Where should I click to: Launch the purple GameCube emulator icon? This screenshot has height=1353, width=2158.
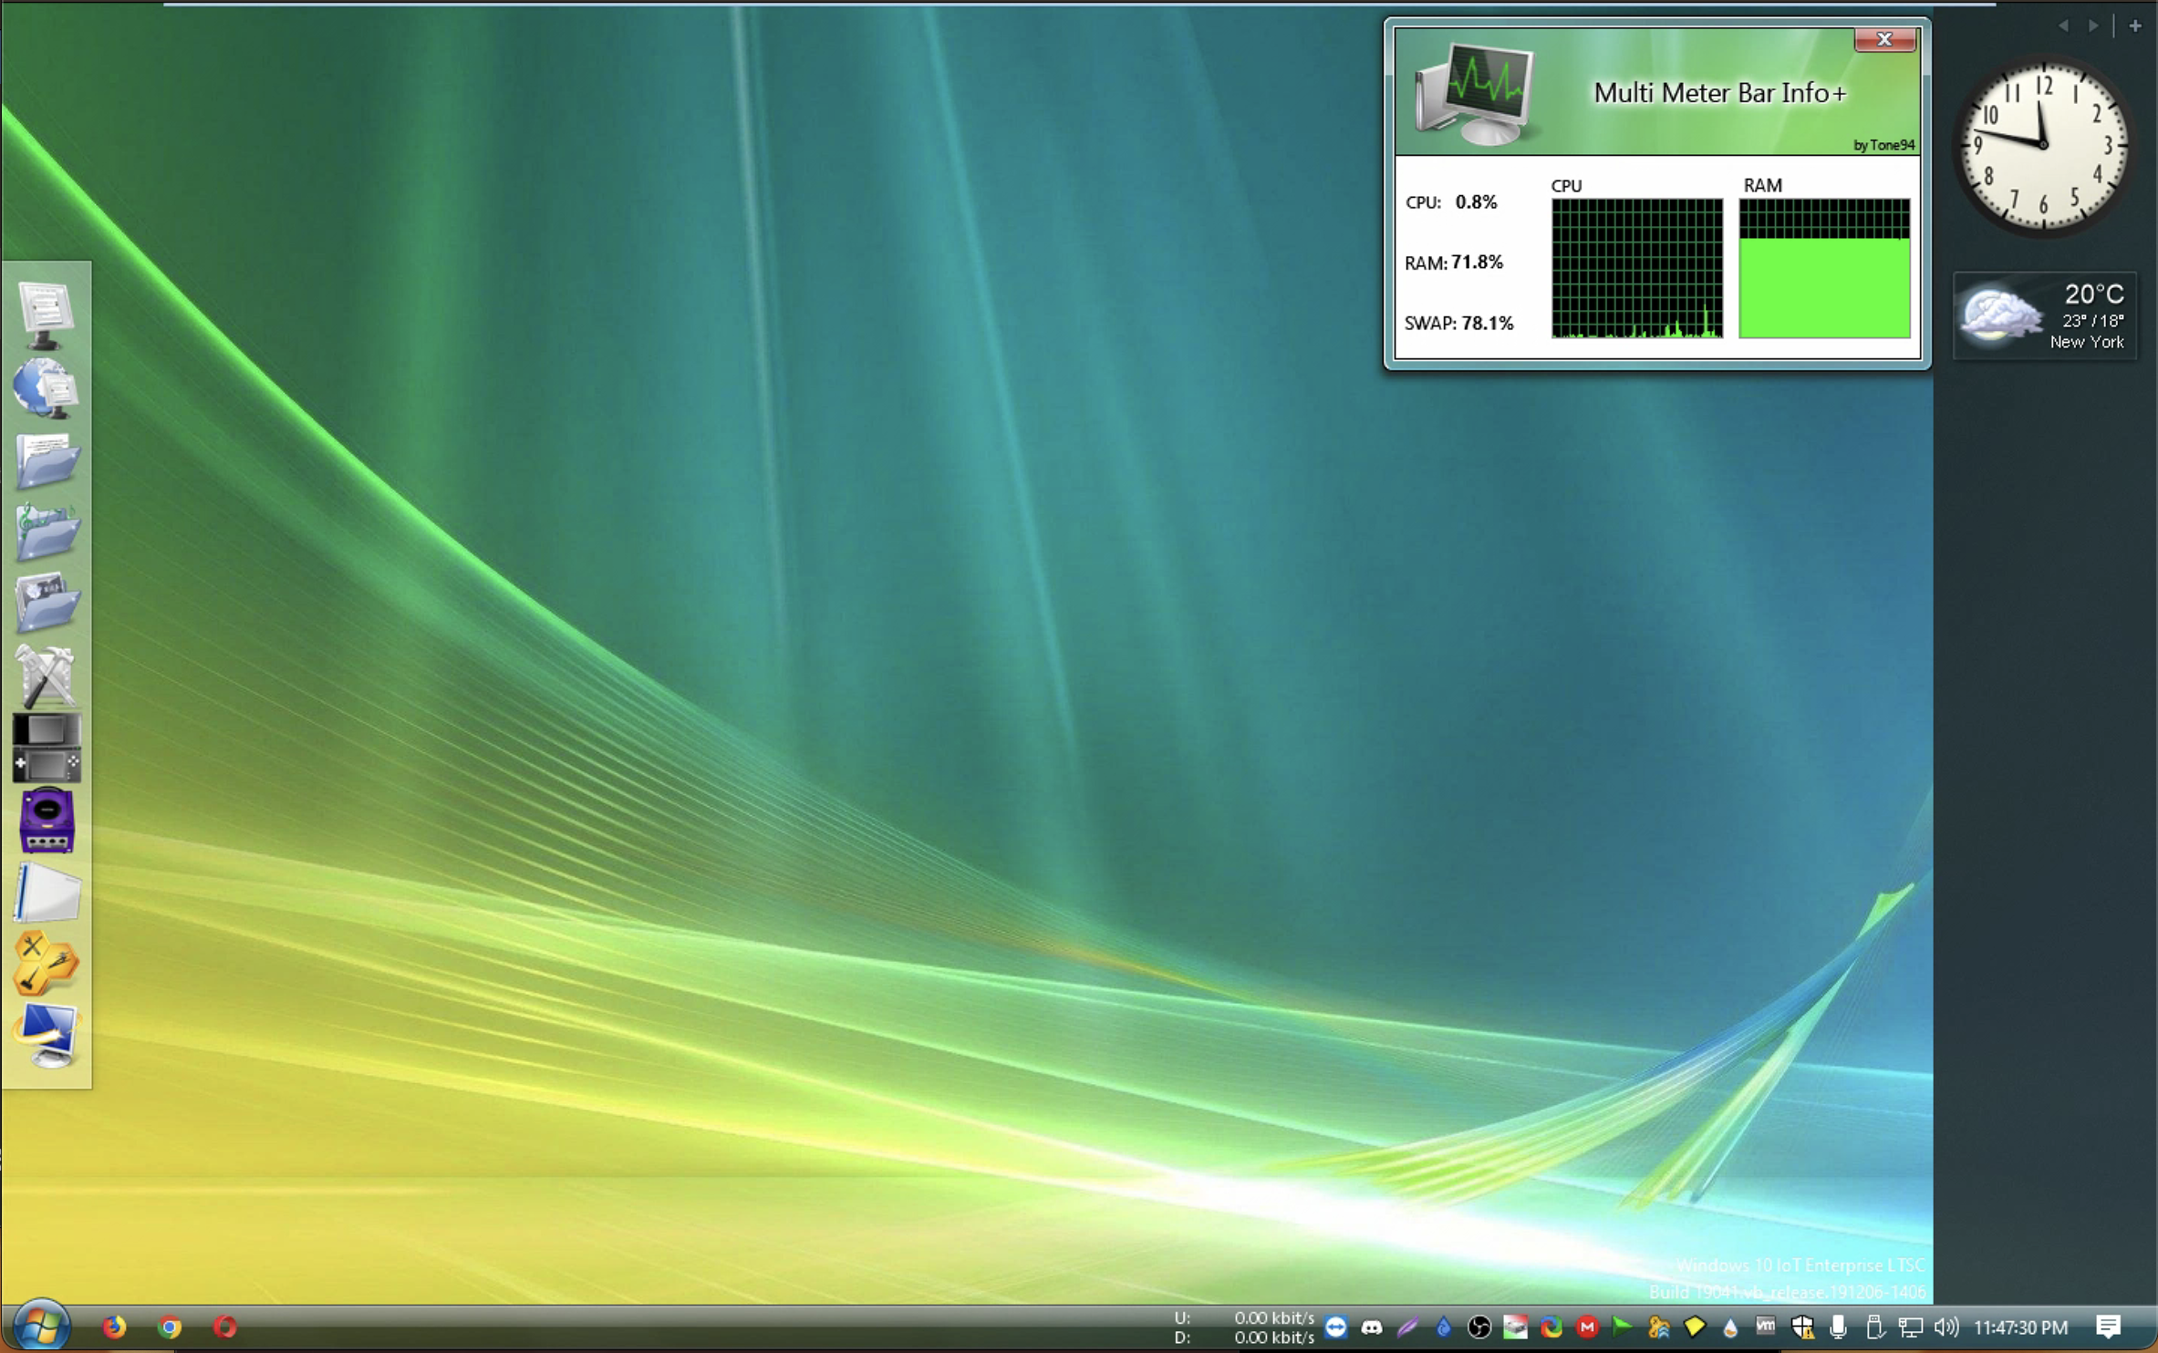46,821
